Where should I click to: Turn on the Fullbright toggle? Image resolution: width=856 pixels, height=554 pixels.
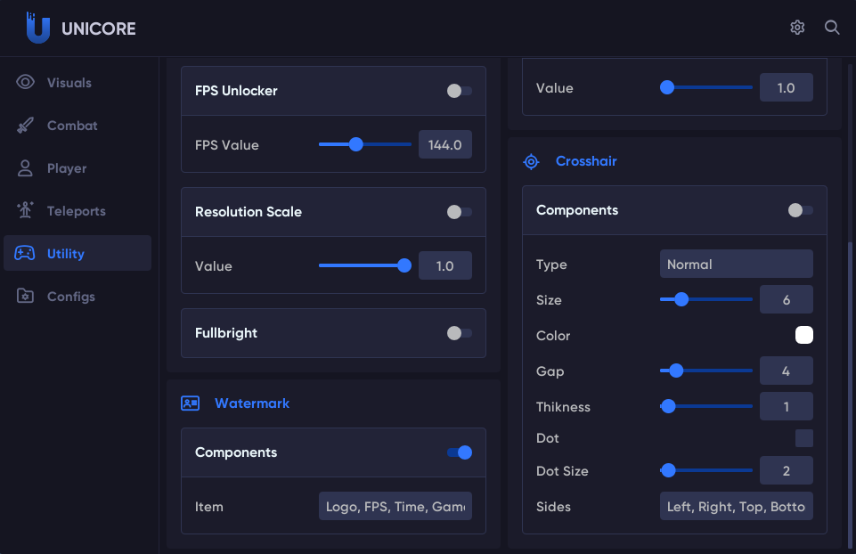point(459,333)
